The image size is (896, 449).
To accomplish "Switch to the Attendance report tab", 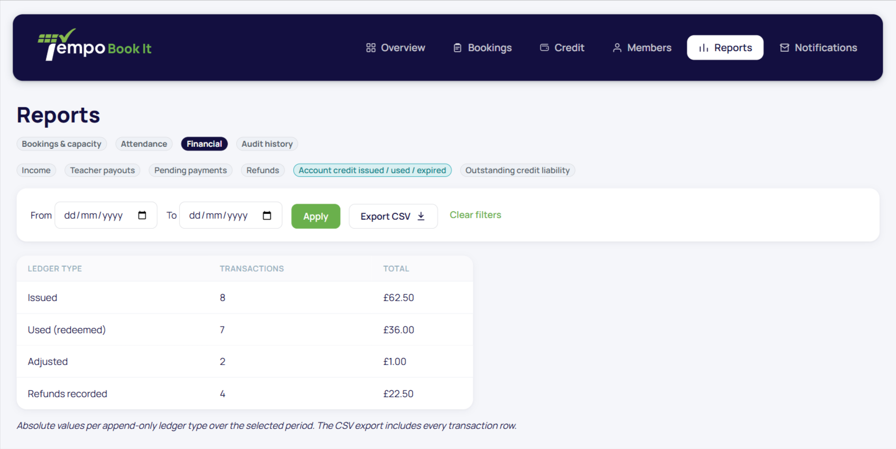I will (144, 144).
